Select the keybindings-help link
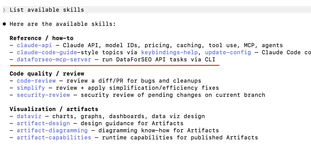The width and height of the screenshot is (311, 148). click(170, 52)
